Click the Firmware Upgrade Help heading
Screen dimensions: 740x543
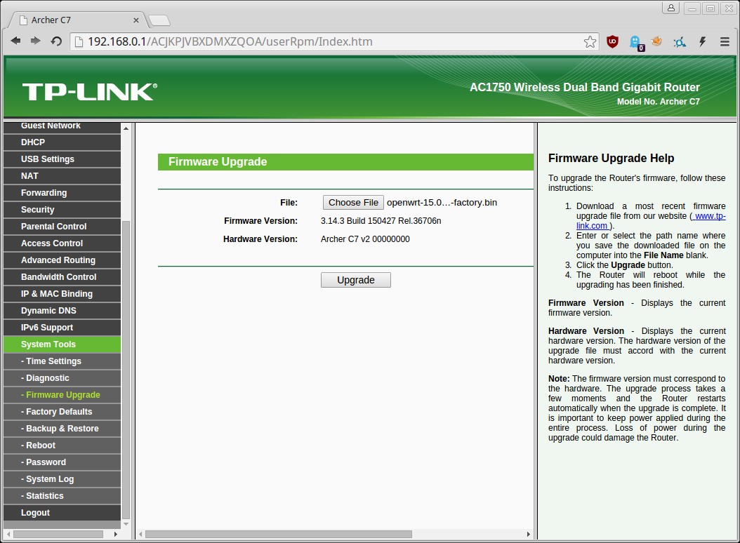(611, 158)
